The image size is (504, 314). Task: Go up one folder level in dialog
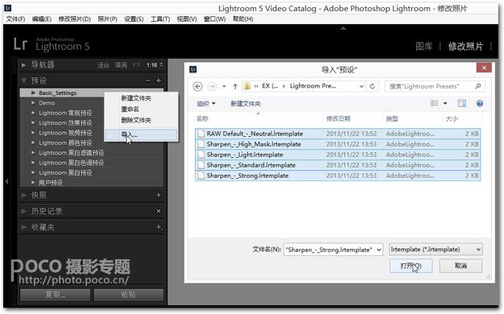(x=235, y=86)
